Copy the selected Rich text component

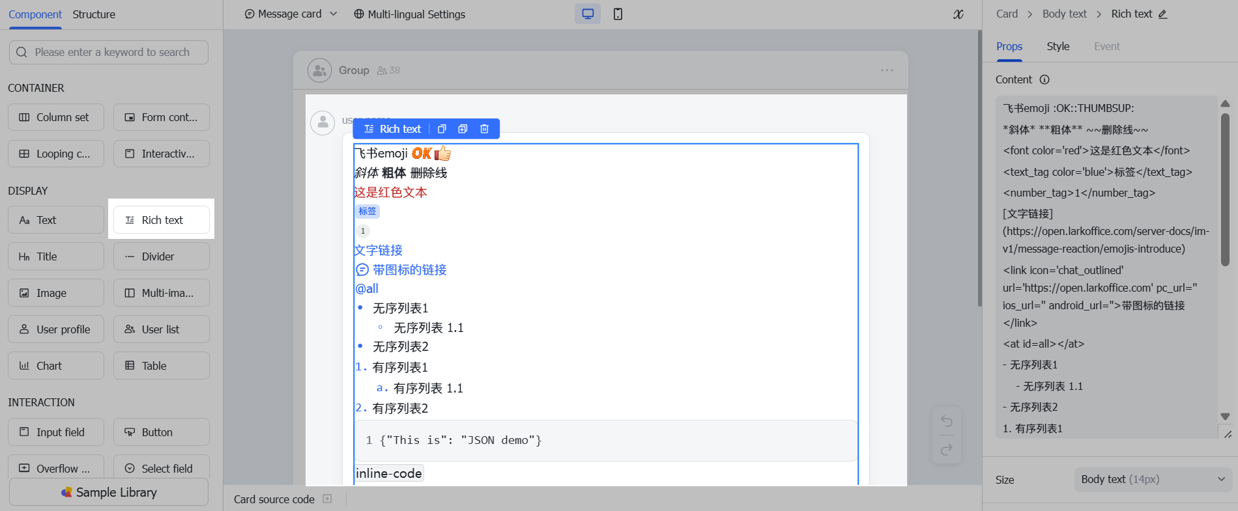point(442,129)
